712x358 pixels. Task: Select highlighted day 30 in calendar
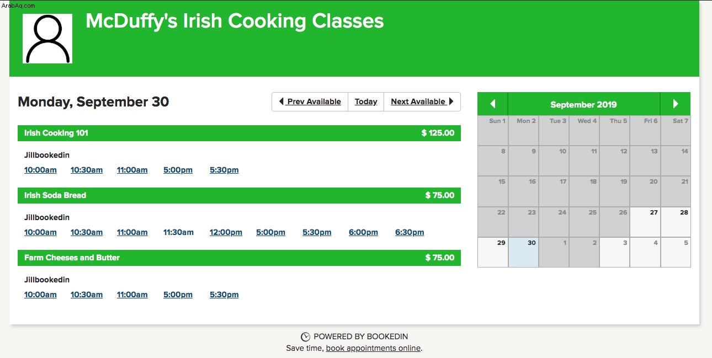point(523,252)
